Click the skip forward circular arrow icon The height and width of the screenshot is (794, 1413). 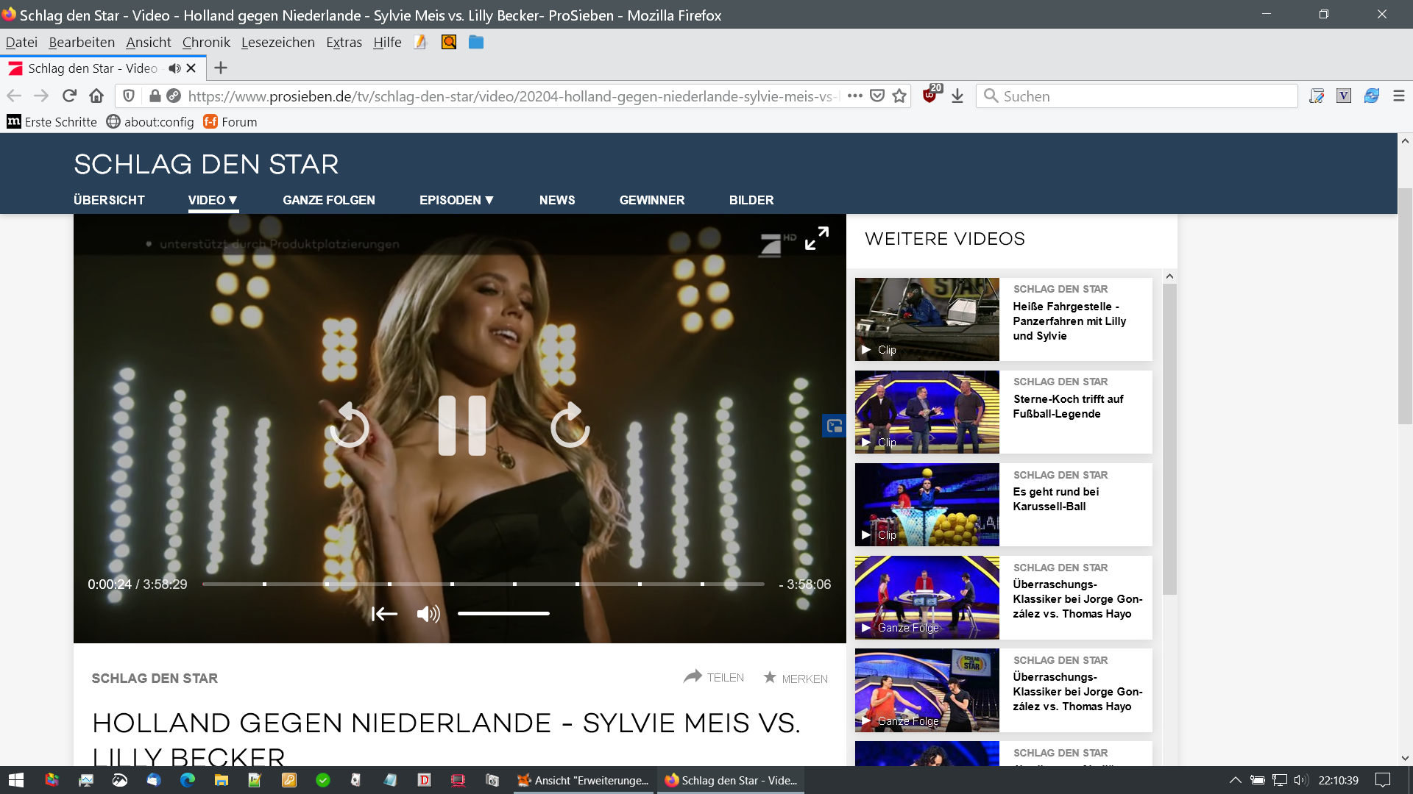pos(570,426)
